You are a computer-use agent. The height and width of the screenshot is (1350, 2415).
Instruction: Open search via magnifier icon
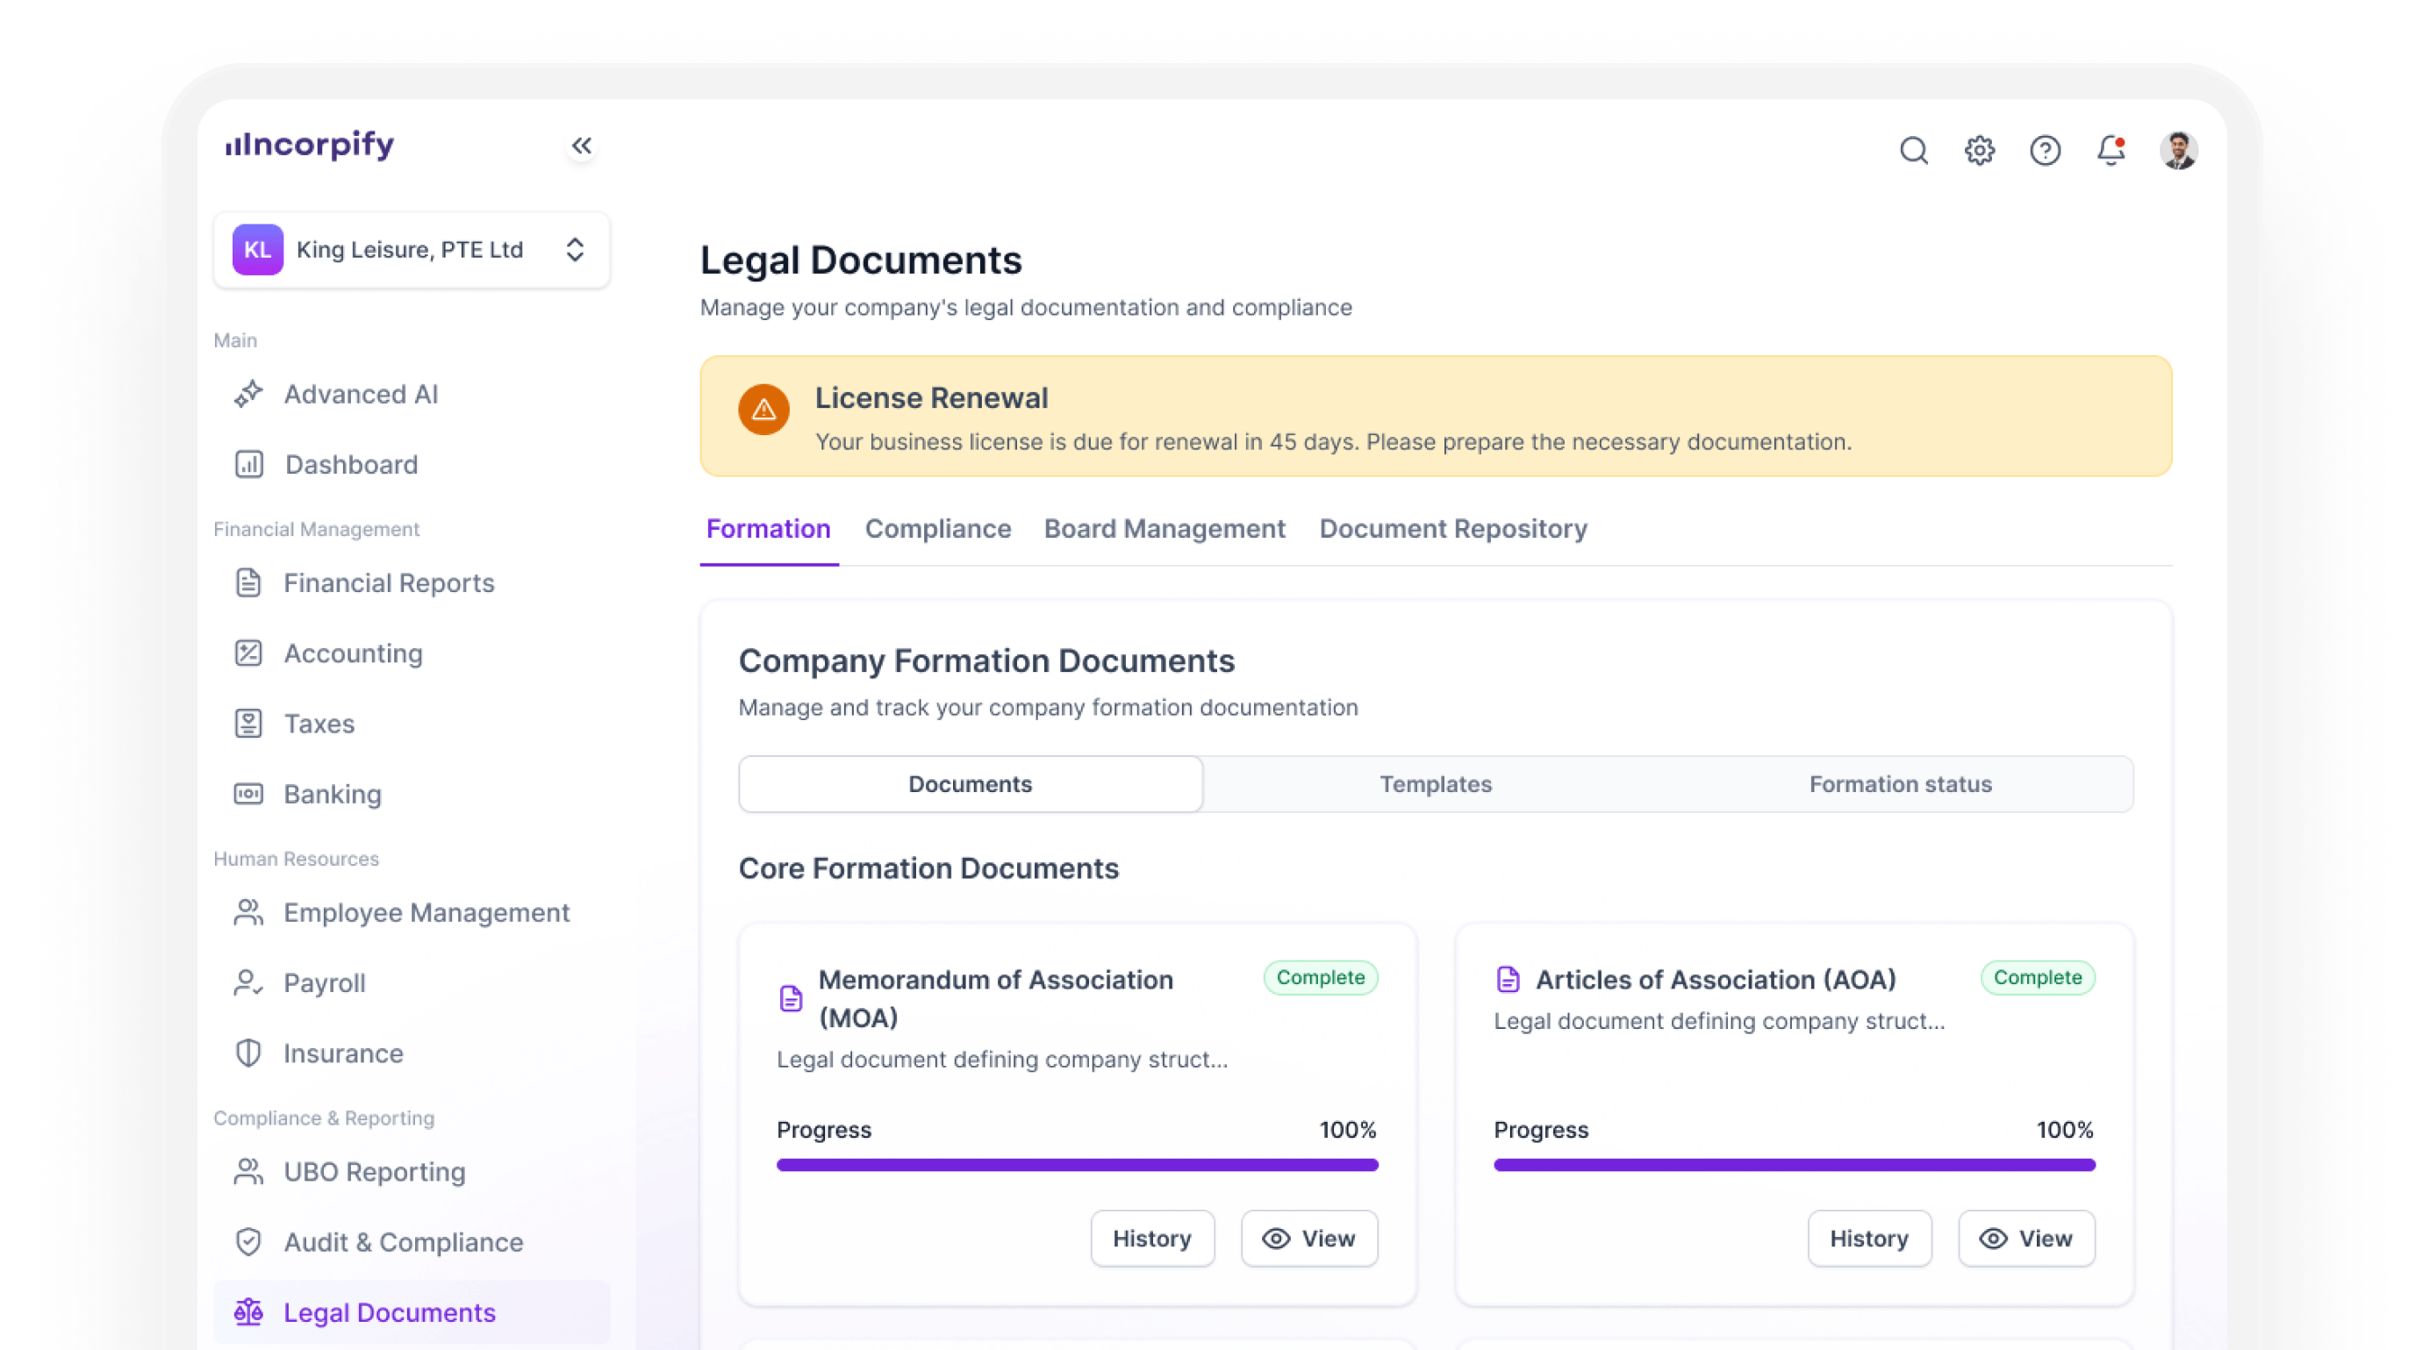pyautogui.click(x=1913, y=150)
